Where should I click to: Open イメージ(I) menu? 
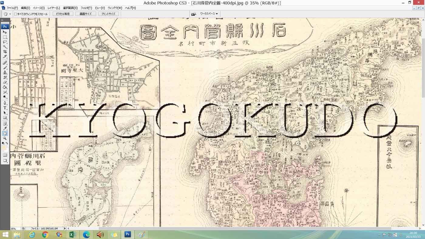[x=39, y=8]
